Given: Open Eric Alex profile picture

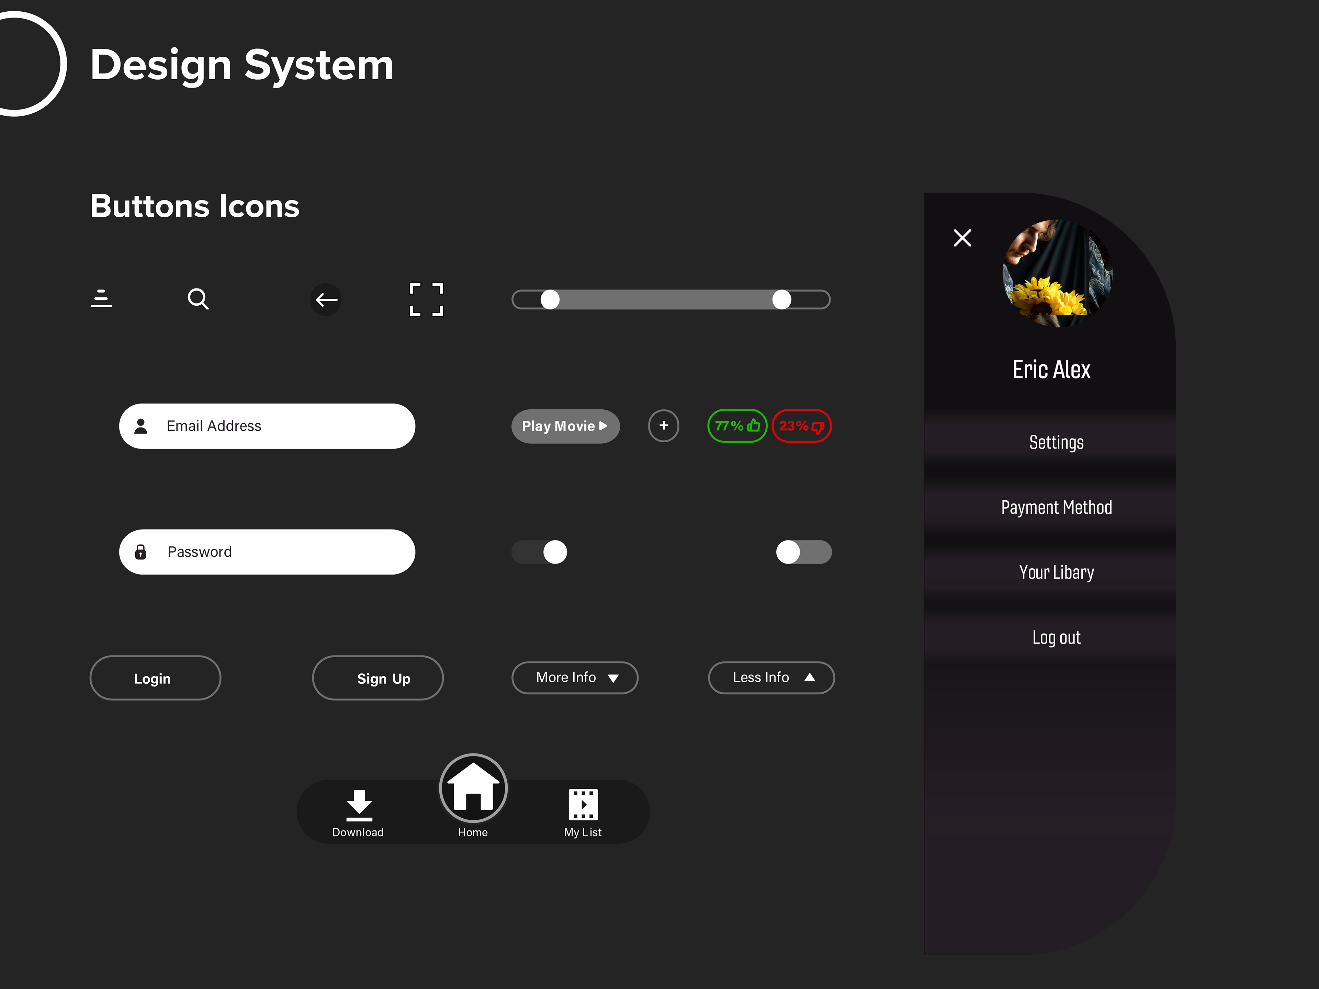Looking at the screenshot, I should click(x=1057, y=273).
